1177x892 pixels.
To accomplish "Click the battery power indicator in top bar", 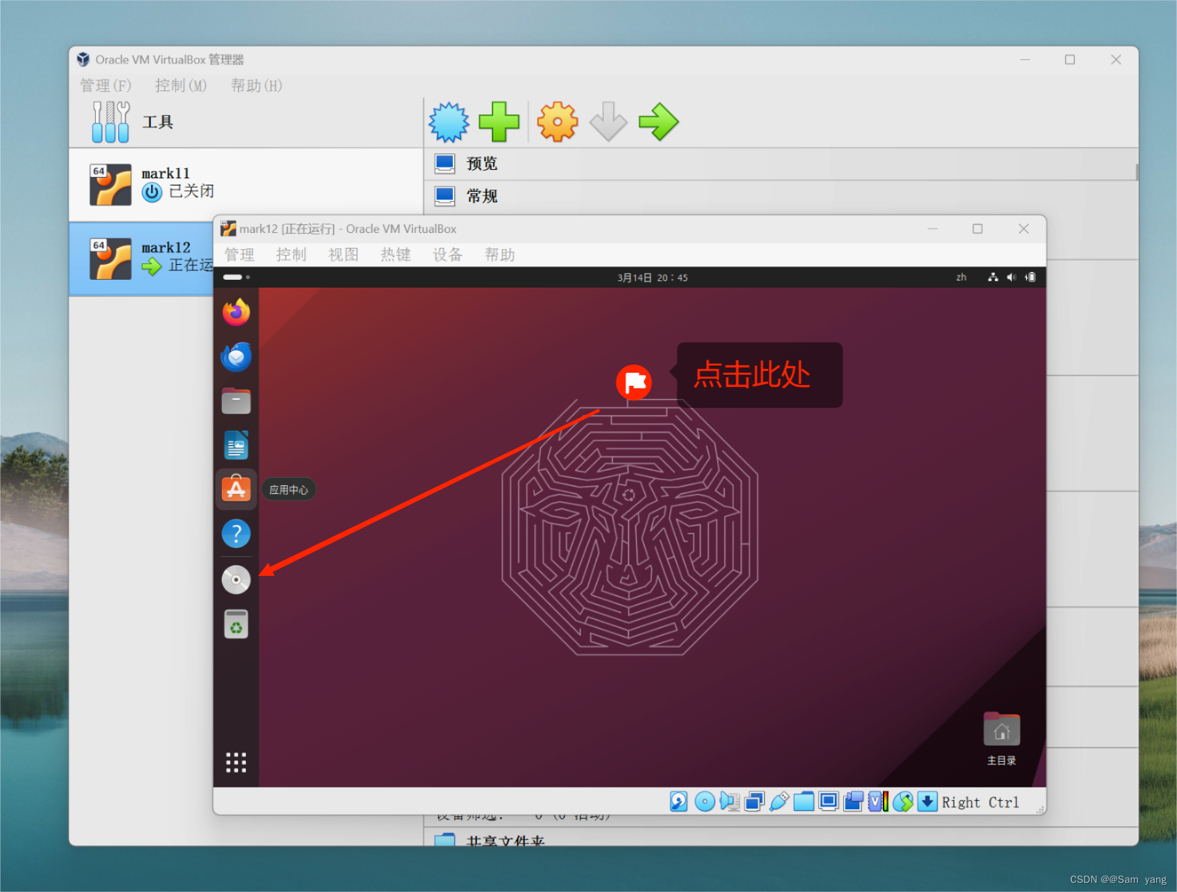I will [x=1031, y=277].
